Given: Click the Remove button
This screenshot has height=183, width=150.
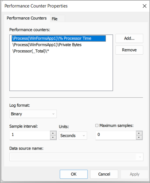Looking at the screenshot, I should point(129,50).
